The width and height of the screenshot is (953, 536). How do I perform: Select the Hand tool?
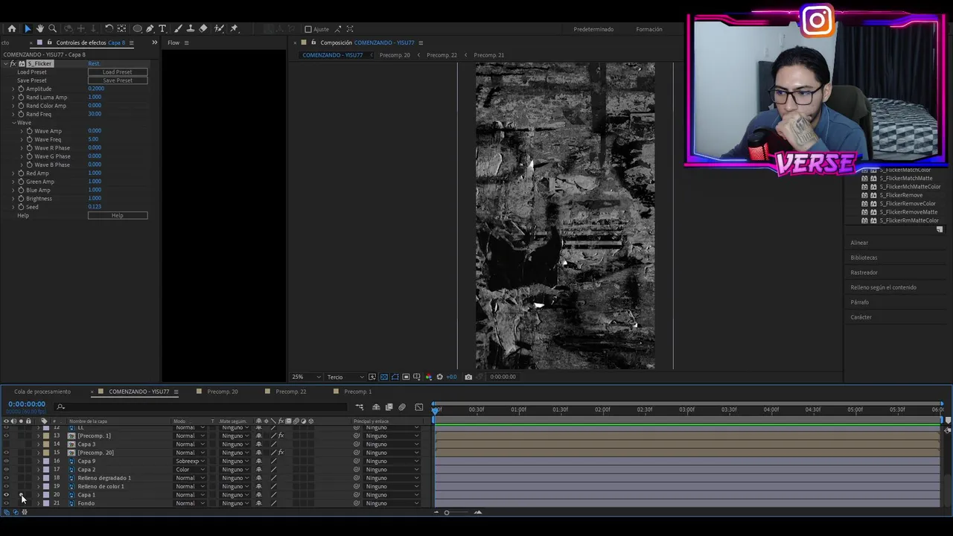pos(40,29)
